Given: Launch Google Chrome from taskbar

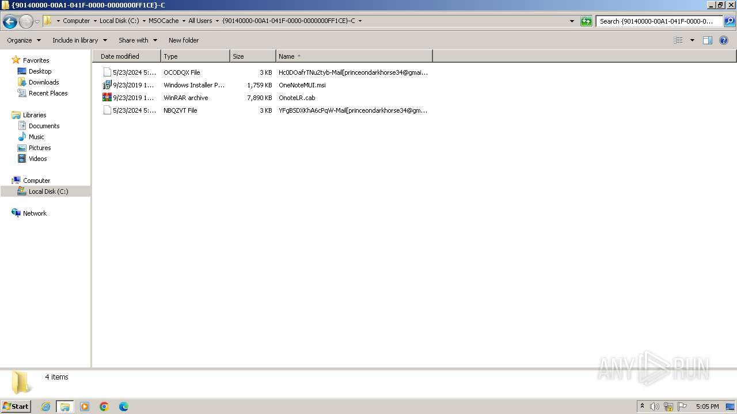Looking at the screenshot, I should point(104,407).
